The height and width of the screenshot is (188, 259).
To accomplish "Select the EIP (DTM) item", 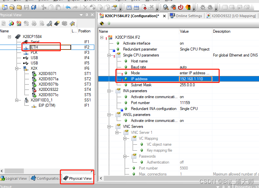I will [x=47, y=105].
